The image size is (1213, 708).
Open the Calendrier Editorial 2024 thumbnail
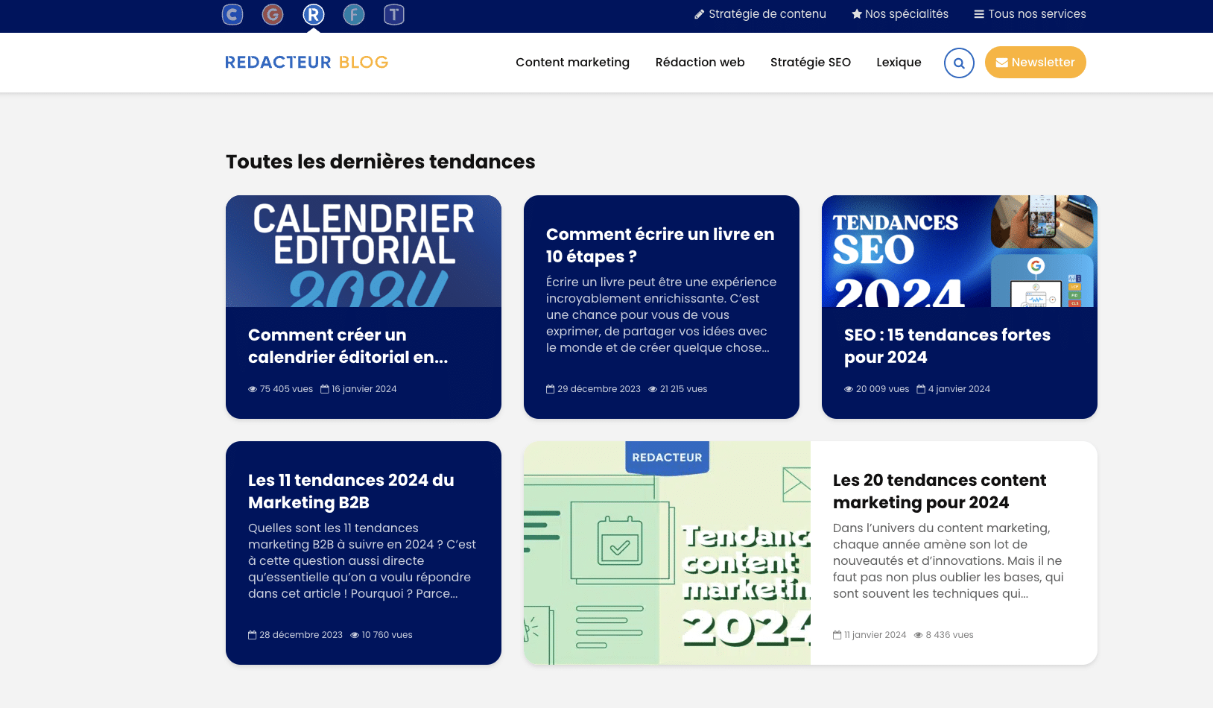364,251
